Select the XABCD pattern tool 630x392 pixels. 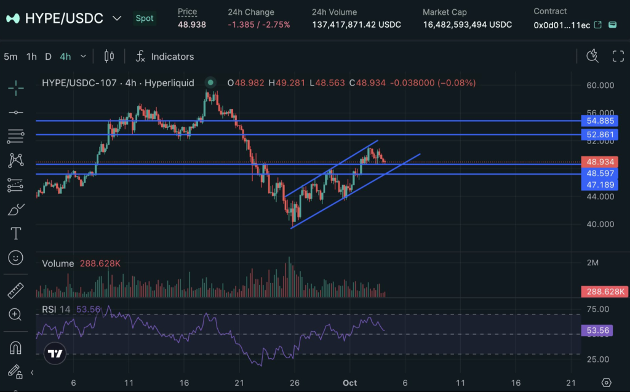pos(15,161)
